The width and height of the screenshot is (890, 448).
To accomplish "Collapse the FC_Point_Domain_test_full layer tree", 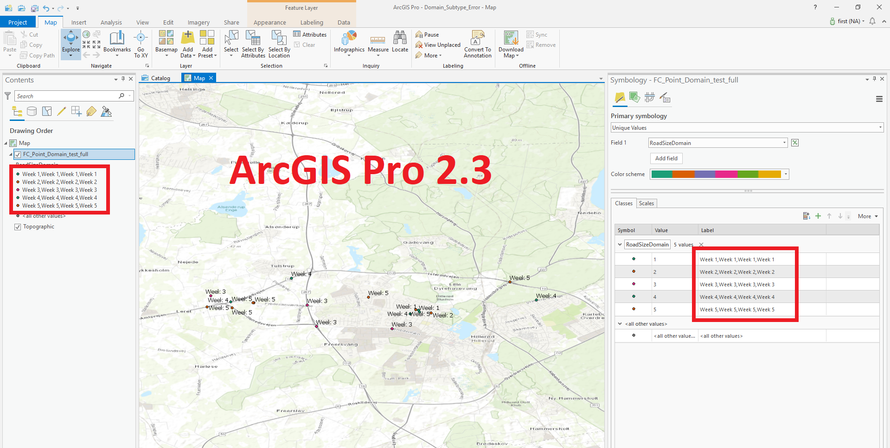I will [11, 154].
